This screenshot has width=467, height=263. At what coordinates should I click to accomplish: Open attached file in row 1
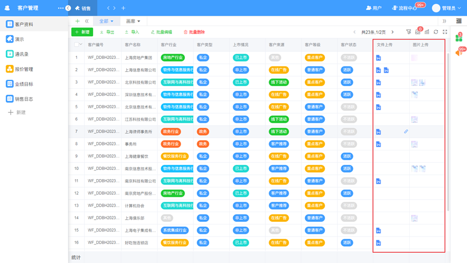point(378,58)
